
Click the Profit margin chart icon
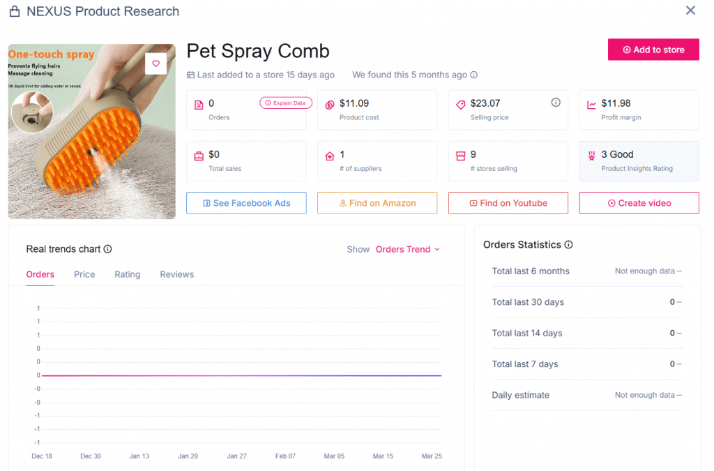pyautogui.click(x=591, y=105)
